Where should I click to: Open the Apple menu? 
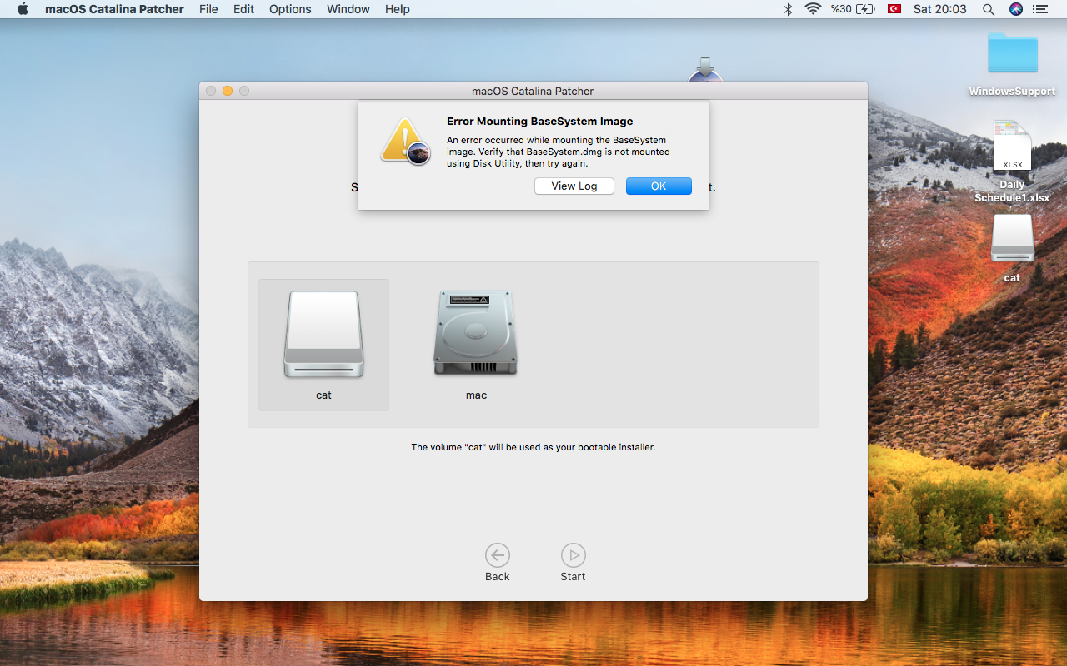coord(23,9)
